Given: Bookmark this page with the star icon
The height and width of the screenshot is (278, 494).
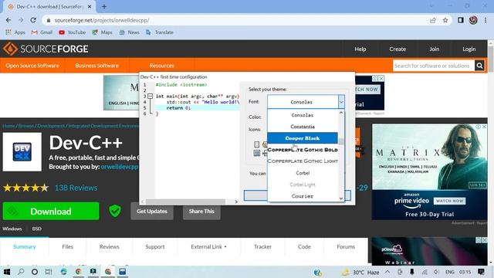Looking at the screenshot, I should [445, 20].
